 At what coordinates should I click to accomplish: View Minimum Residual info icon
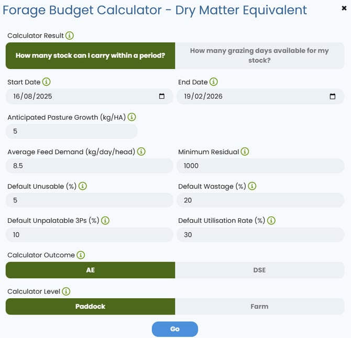[x=245, y=152]
